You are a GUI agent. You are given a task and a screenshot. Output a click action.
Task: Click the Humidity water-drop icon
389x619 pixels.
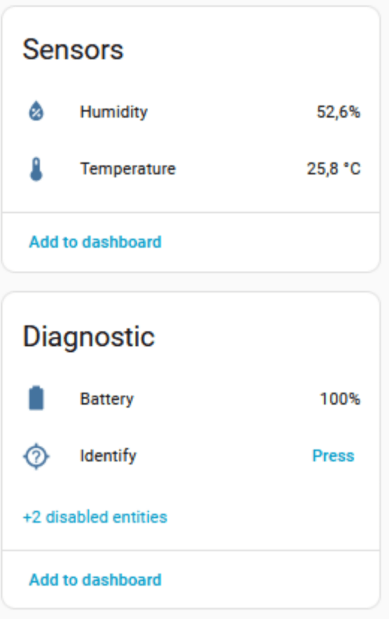pyautogui.click(x=36, y=112)
